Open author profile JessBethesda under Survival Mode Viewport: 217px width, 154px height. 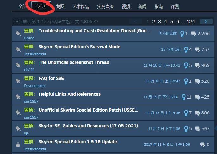[35, 54]
